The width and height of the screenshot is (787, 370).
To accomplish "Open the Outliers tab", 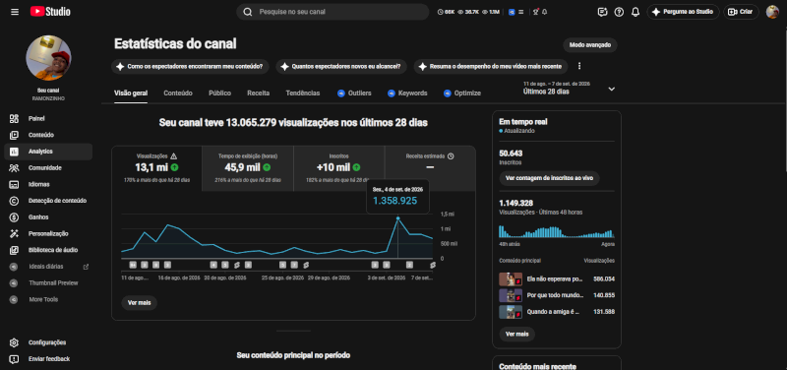I will [x=354, y=92].
